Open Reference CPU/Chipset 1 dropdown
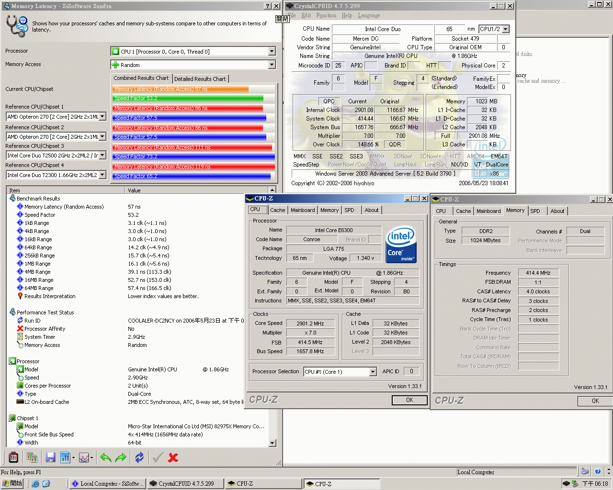The image size is (613, 490). coord(102,117)
